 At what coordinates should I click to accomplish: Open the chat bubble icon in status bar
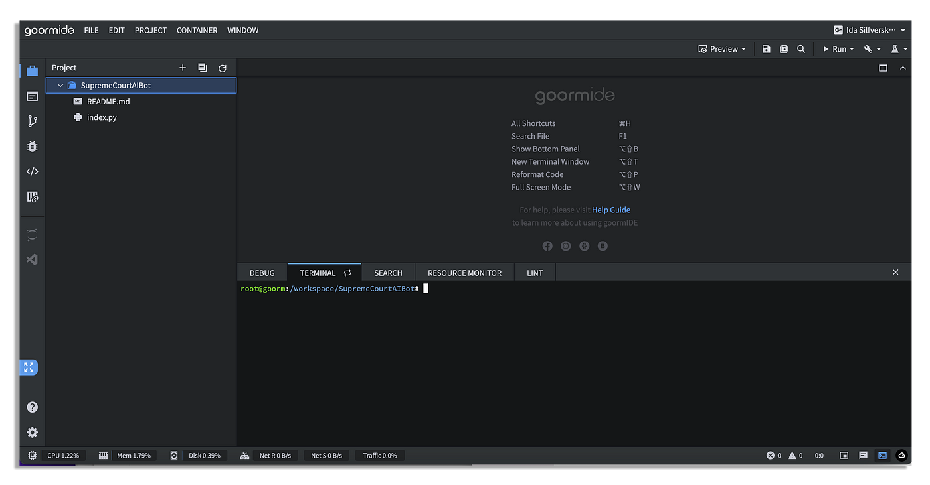pos(863,456)
